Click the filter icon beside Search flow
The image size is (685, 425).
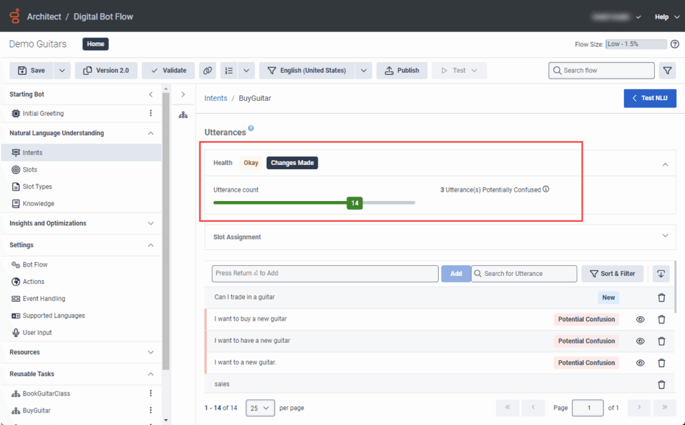click(667, 70)
